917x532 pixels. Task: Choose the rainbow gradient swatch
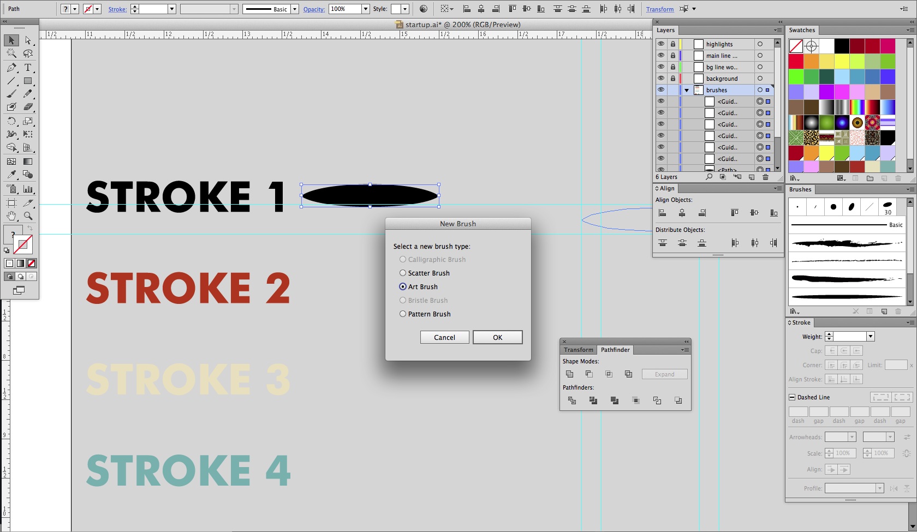[x=857, y=107]
